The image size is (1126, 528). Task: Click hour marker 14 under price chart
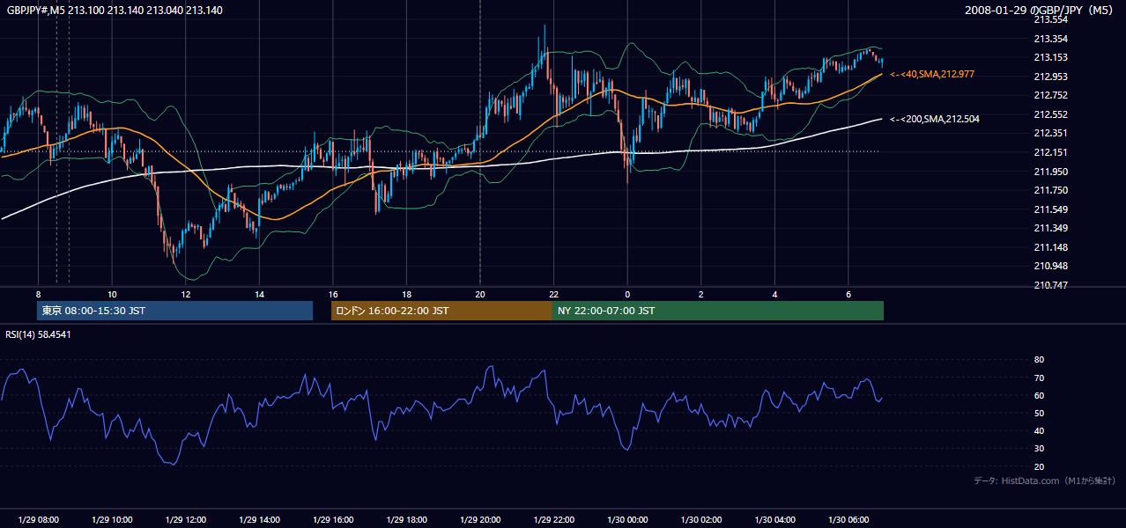(259, 294)
